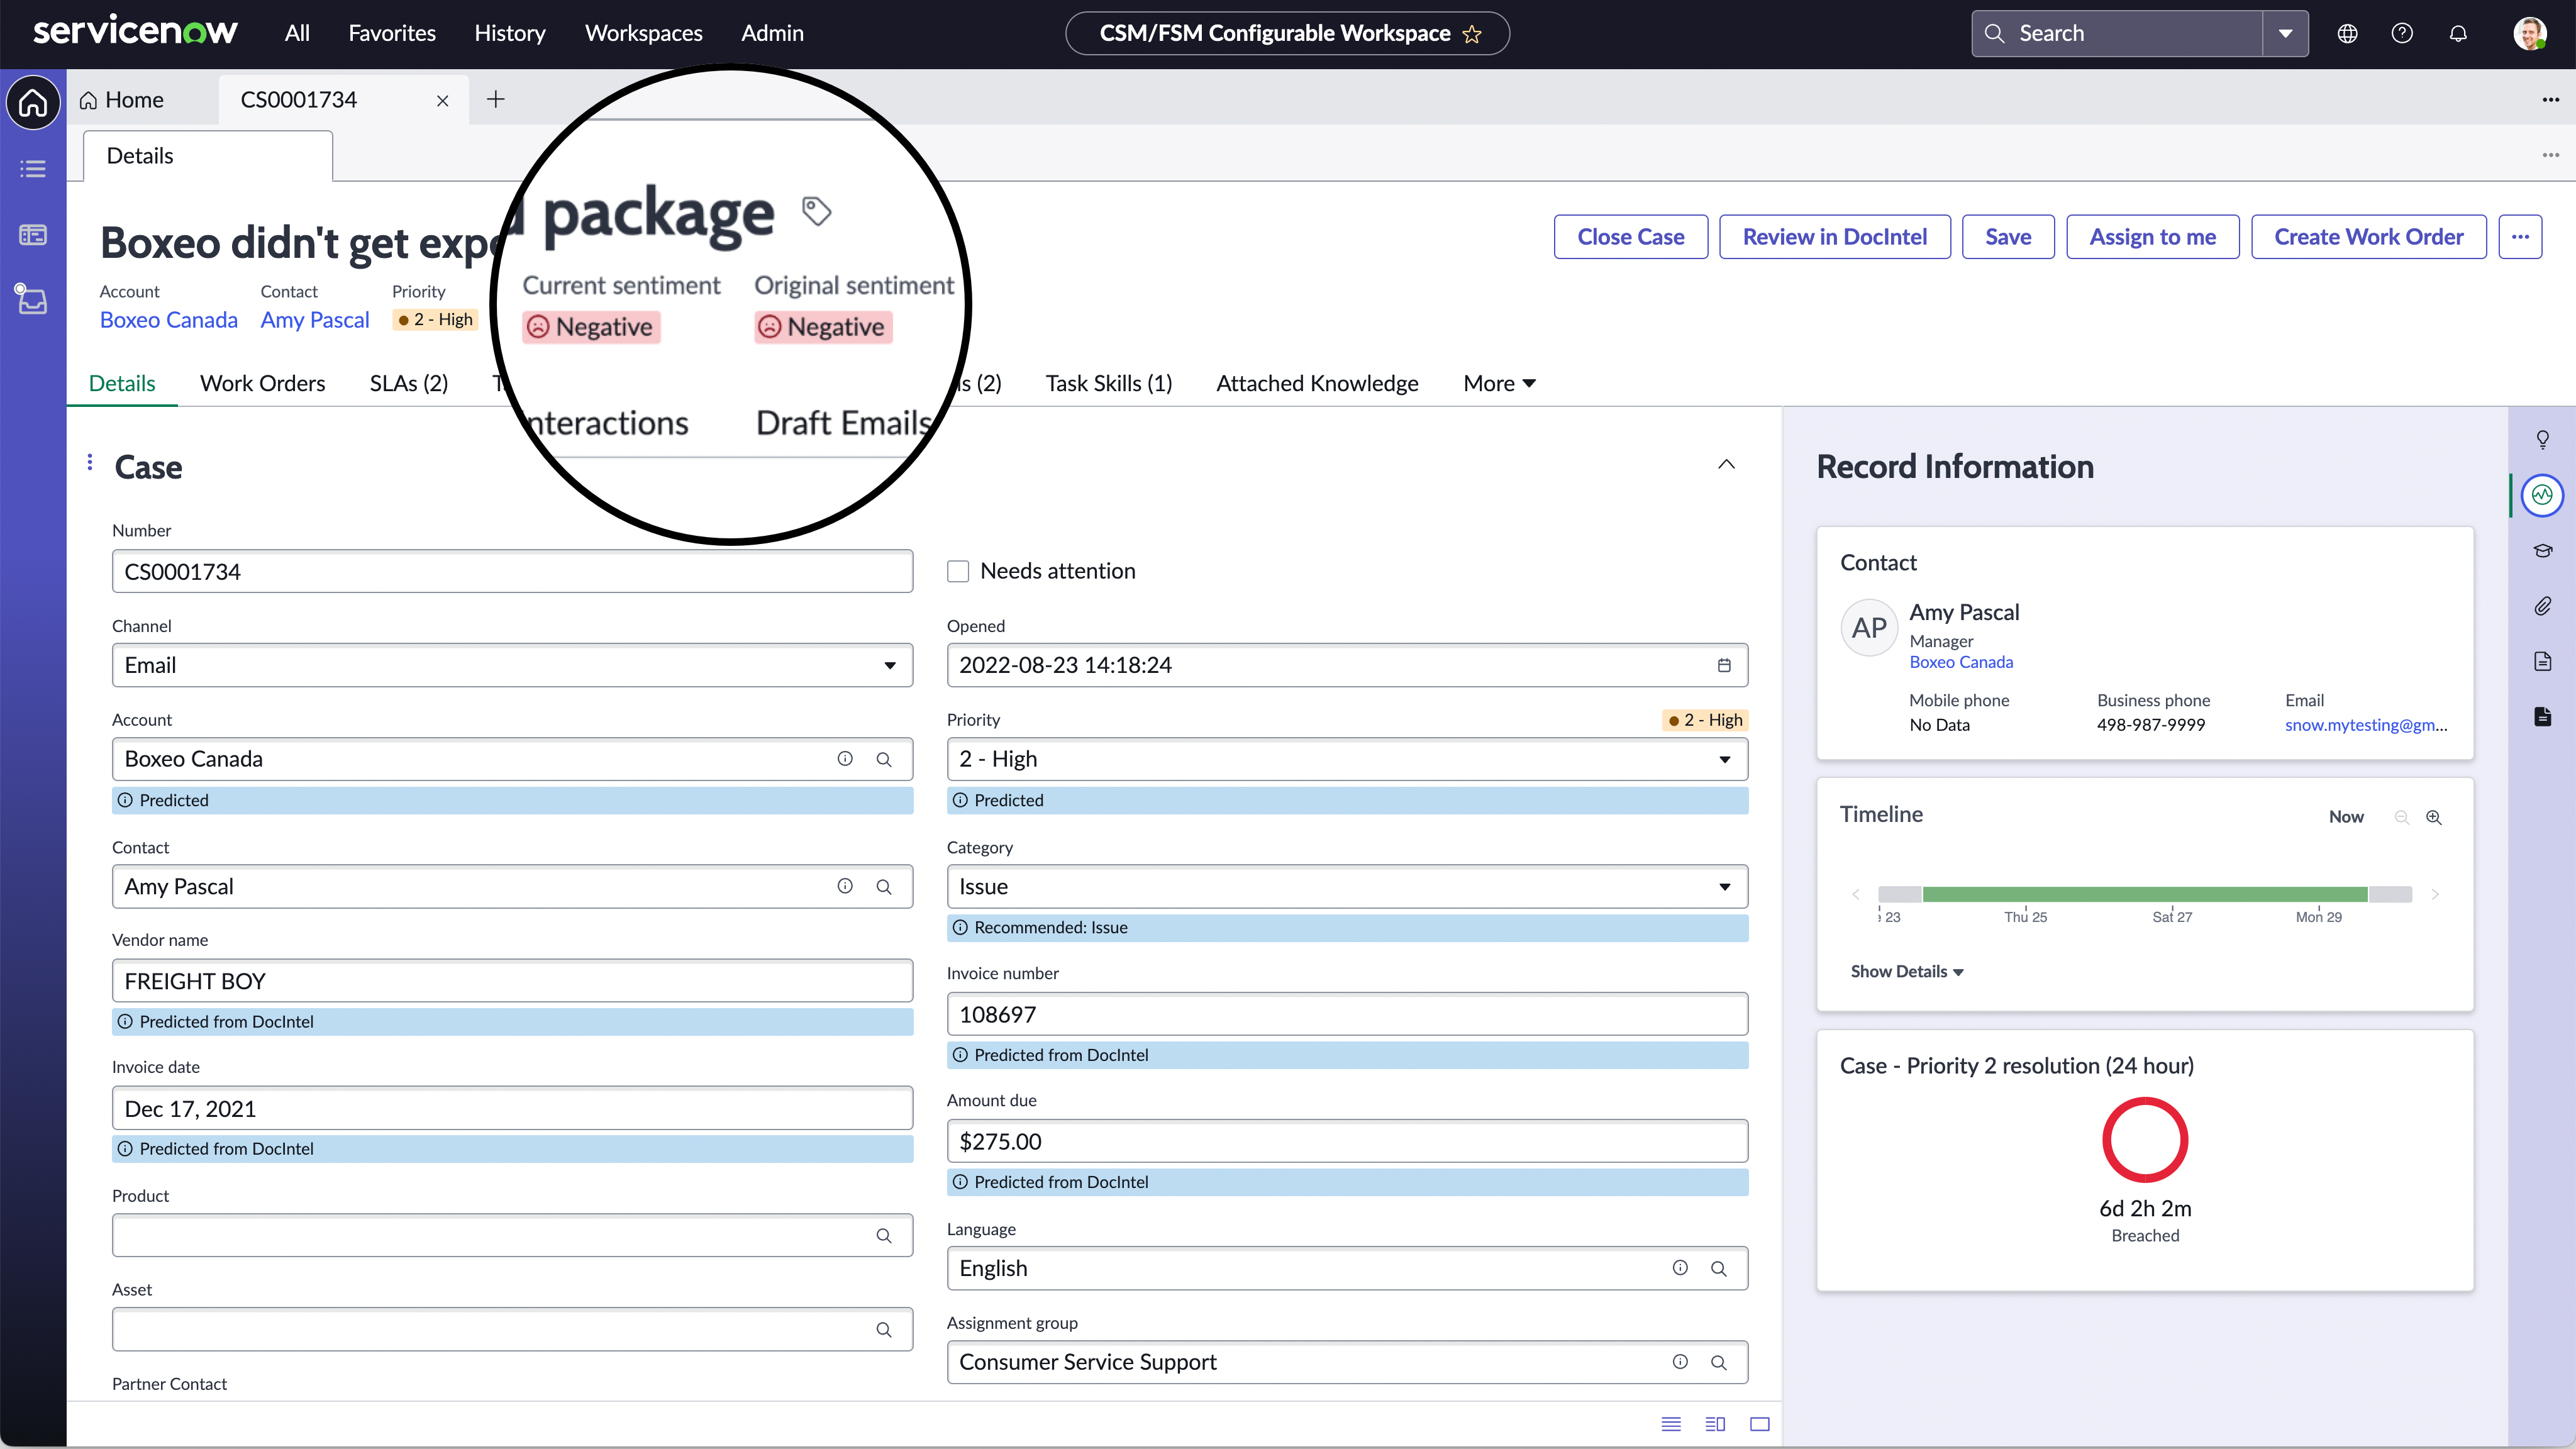The width and height of the screenshot is (2576, 1449).
Task: Open the Admin menu in the top bar
Action: coord(771,33)
